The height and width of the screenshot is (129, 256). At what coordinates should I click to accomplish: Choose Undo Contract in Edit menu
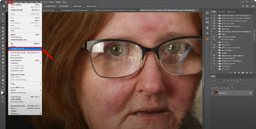tap(25, 5)
